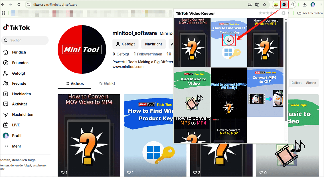Click the download arrow on the Win11 Product Key thumbnail
The height and width of the screenshot is (177, 324).
coord(229,40)
